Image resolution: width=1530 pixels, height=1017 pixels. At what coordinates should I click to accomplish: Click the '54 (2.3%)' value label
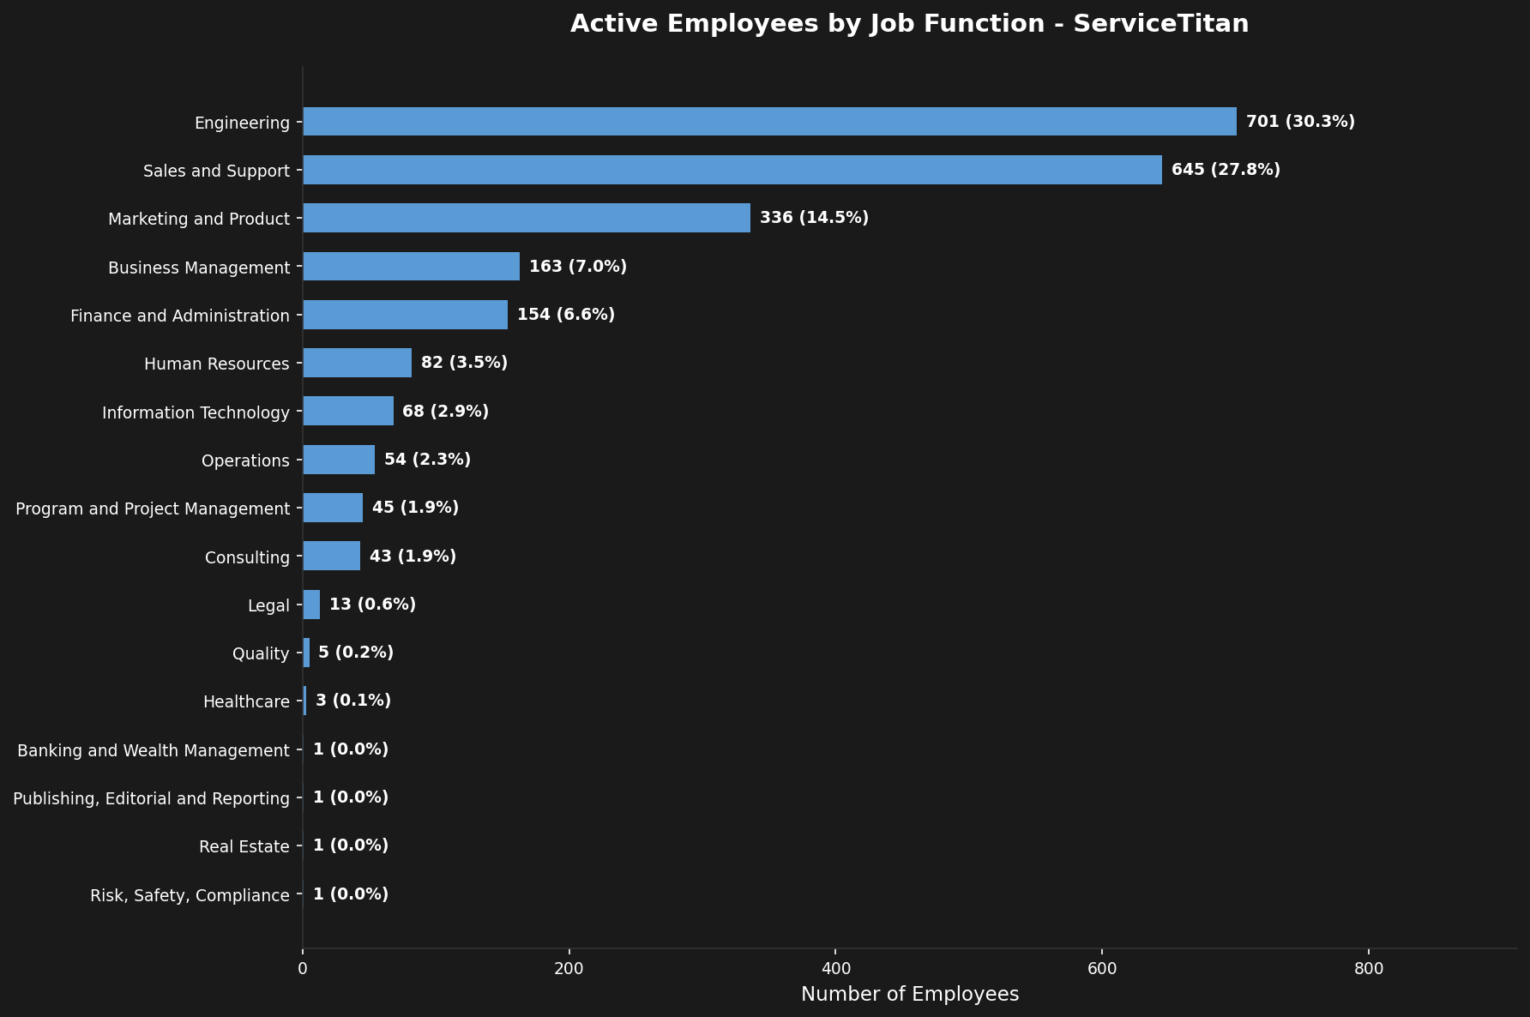[x=427, y=460]
